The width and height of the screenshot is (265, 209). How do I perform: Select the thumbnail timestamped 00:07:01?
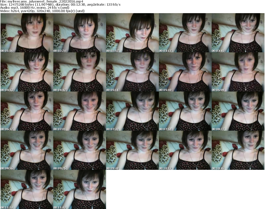[x=80, y=111]
